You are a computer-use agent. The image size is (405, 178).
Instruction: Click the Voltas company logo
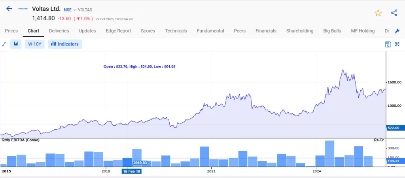click(x=23, y=9)
